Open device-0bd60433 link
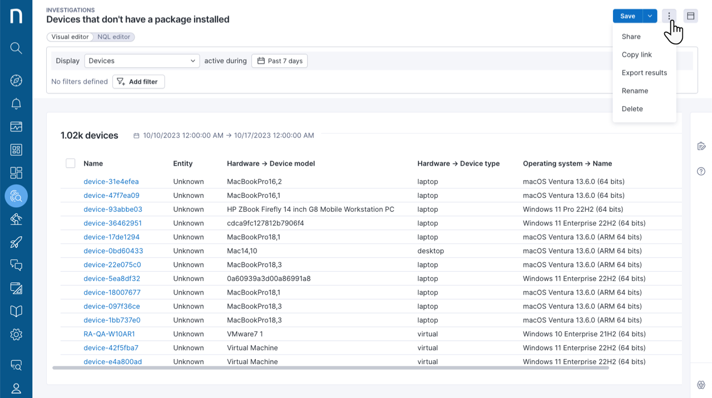 113,251
